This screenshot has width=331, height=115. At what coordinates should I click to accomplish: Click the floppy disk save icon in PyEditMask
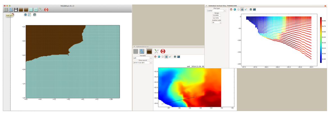16,10
